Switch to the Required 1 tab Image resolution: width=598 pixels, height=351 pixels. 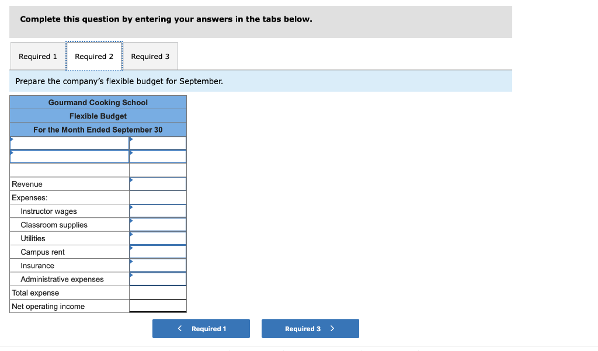point(37,56)
